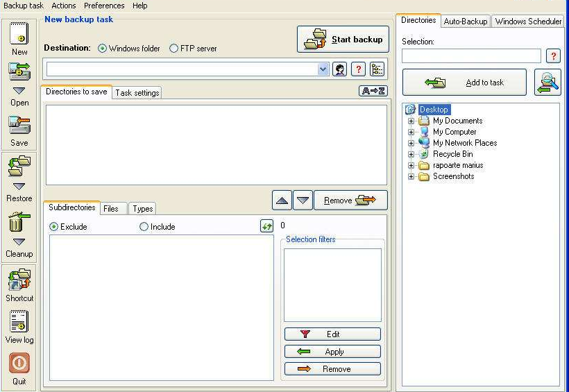569x392 pixels.
Task: Click the My Computer icon in tree
Action: point(424,132)
